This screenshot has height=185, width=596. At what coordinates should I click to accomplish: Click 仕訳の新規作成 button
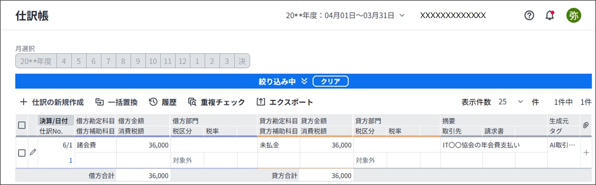point(51,102)
